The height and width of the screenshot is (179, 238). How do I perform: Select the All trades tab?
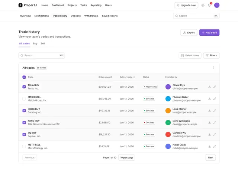24,44
